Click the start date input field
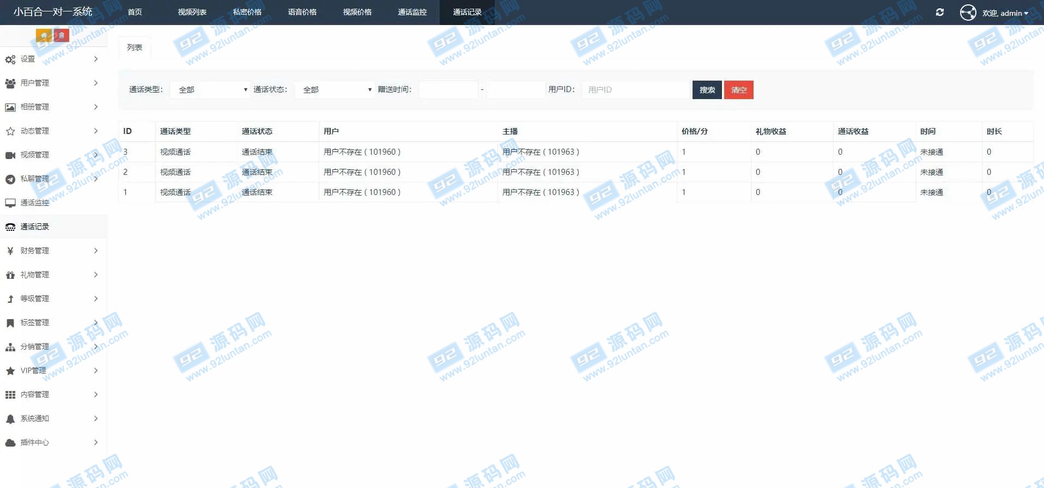The width and height of the screenshot is (1044, 488). point(448,90)
